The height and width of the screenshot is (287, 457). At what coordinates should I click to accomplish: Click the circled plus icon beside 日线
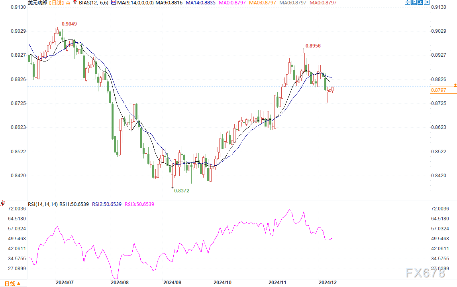point(68,3)
